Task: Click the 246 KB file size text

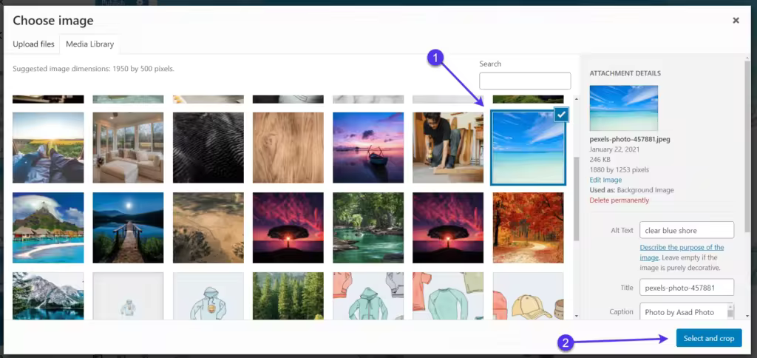Action: pos(600,159)
